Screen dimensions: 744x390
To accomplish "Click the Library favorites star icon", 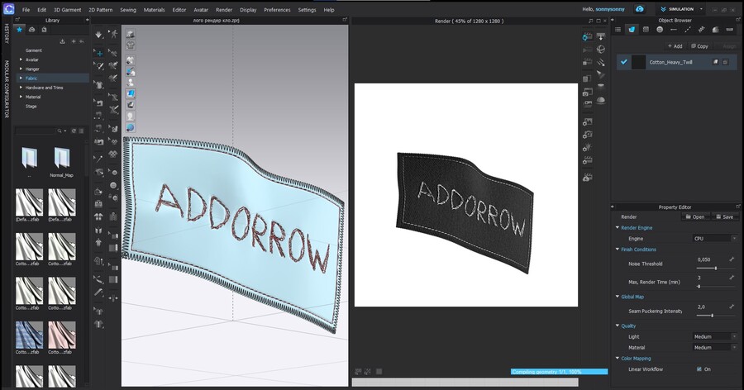I will (19, 29).
